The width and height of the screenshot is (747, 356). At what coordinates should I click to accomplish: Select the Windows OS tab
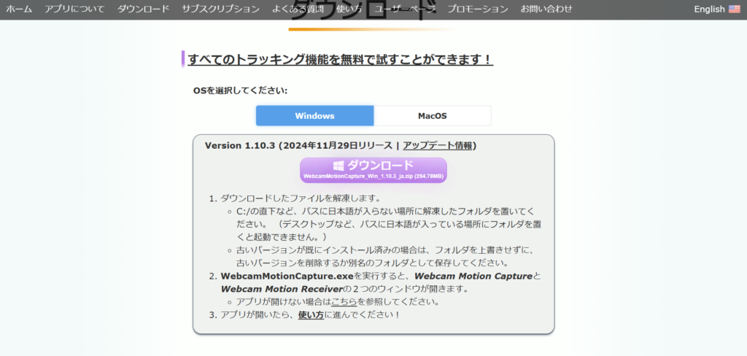314,116
